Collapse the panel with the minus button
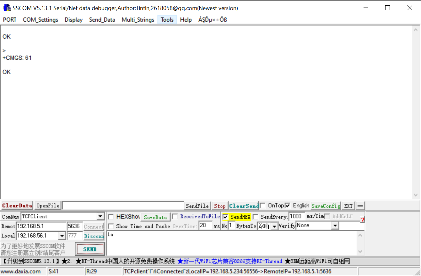Screen dimensions: 421x276 (360, 206)
